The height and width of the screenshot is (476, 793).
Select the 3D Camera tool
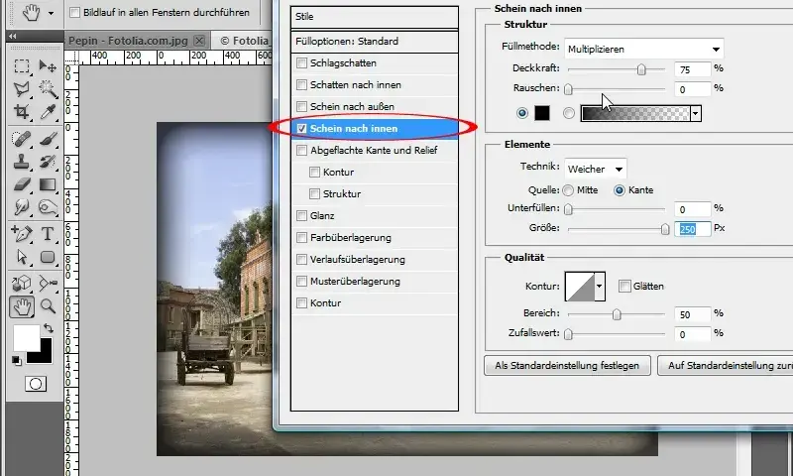pos(48,284)
